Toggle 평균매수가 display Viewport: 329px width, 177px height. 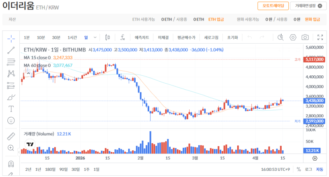pos(186,37)
